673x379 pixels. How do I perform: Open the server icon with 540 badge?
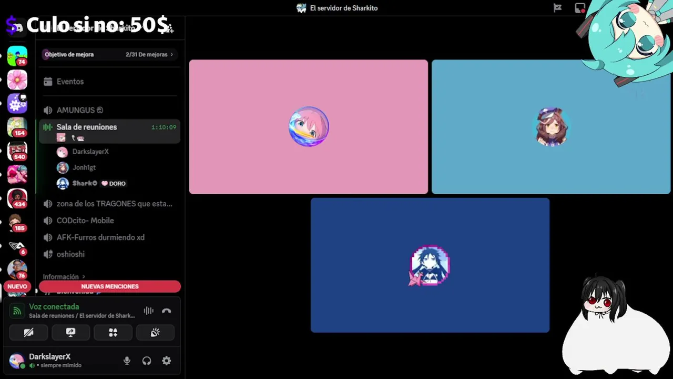click(x=17, y=151)
